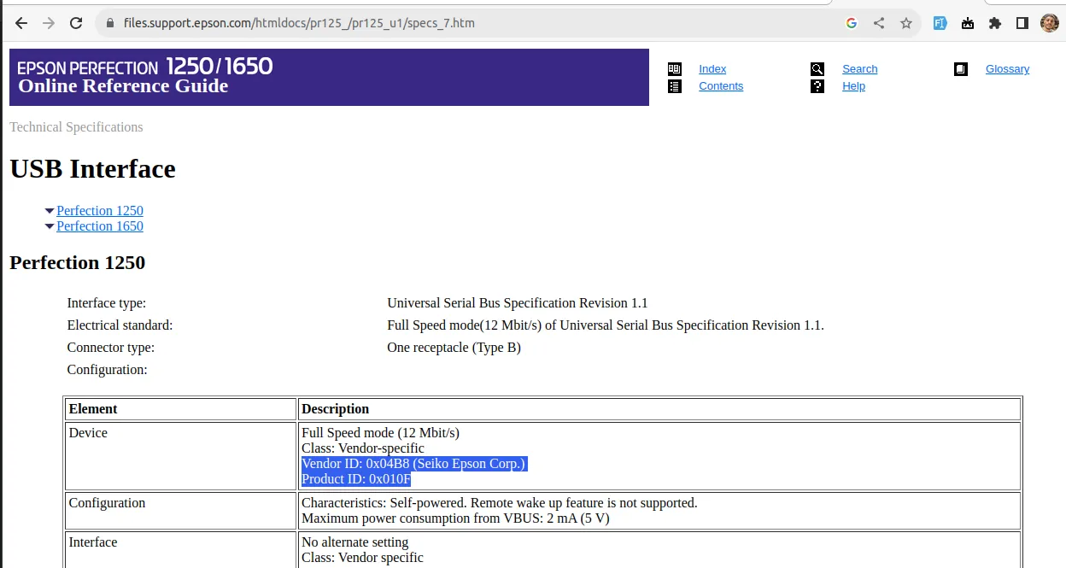Click 'Maximum power consumption from VBUS' line
1066x568 pixels.
pos(455,518)
